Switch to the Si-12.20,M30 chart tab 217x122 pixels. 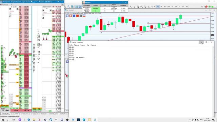tap(35, 114)
